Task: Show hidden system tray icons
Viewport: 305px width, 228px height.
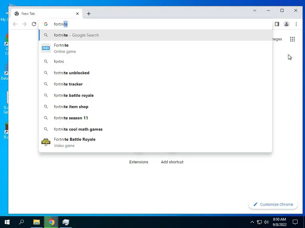Action: tap(252, 222)
